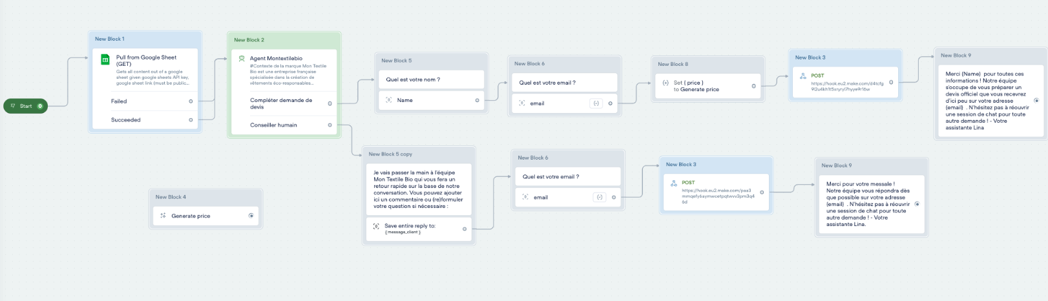Screen dimensions: 1048x301
Task: Open the Quel est votre nom ? message
Action: [x=414, y=79]
